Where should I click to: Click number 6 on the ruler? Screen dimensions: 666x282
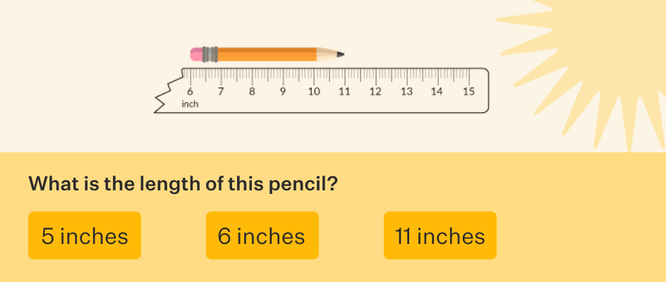(x=190, y=92)
